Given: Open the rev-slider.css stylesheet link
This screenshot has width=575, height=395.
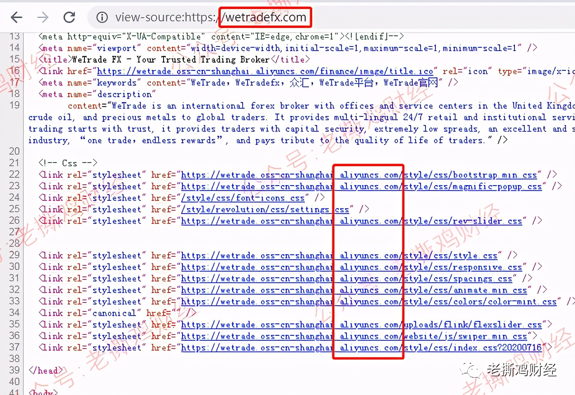Looking at the screenshot, I should (351, 221).
